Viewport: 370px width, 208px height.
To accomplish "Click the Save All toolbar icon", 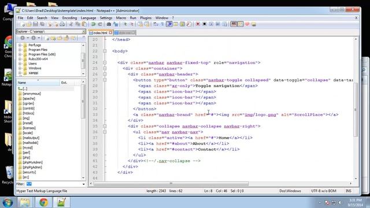I will 42,24.
